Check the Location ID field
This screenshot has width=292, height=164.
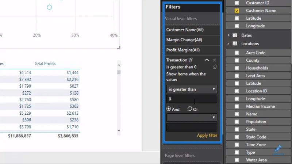point(237,91)
